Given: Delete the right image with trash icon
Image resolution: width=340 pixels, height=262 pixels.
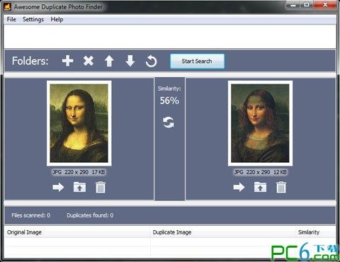Looking at the screenshot, I should click(281, 187).
